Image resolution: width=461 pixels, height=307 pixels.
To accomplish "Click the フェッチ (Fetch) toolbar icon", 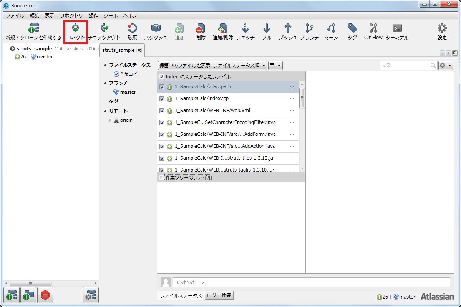I will tap(245, 31).
